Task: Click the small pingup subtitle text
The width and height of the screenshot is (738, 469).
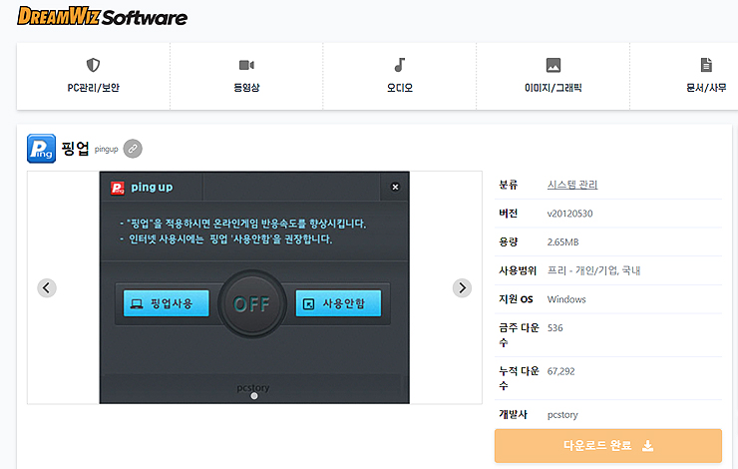Action: (107, 150)
